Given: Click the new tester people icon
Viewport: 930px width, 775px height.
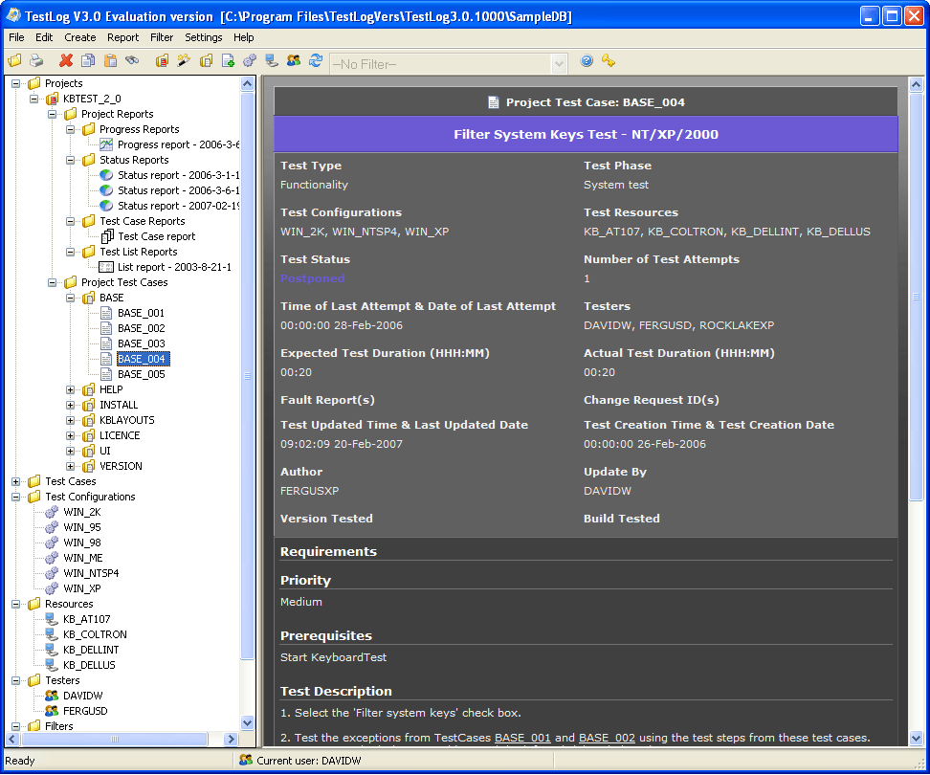Looking at the screenshot, I should click(x=294, y=60).
